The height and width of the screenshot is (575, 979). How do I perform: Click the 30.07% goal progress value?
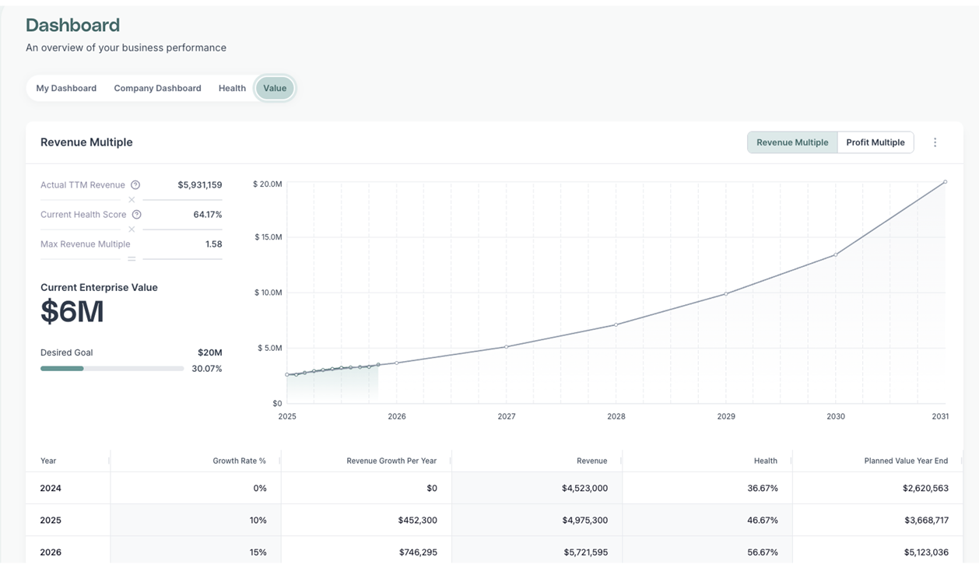click(207, 369)
